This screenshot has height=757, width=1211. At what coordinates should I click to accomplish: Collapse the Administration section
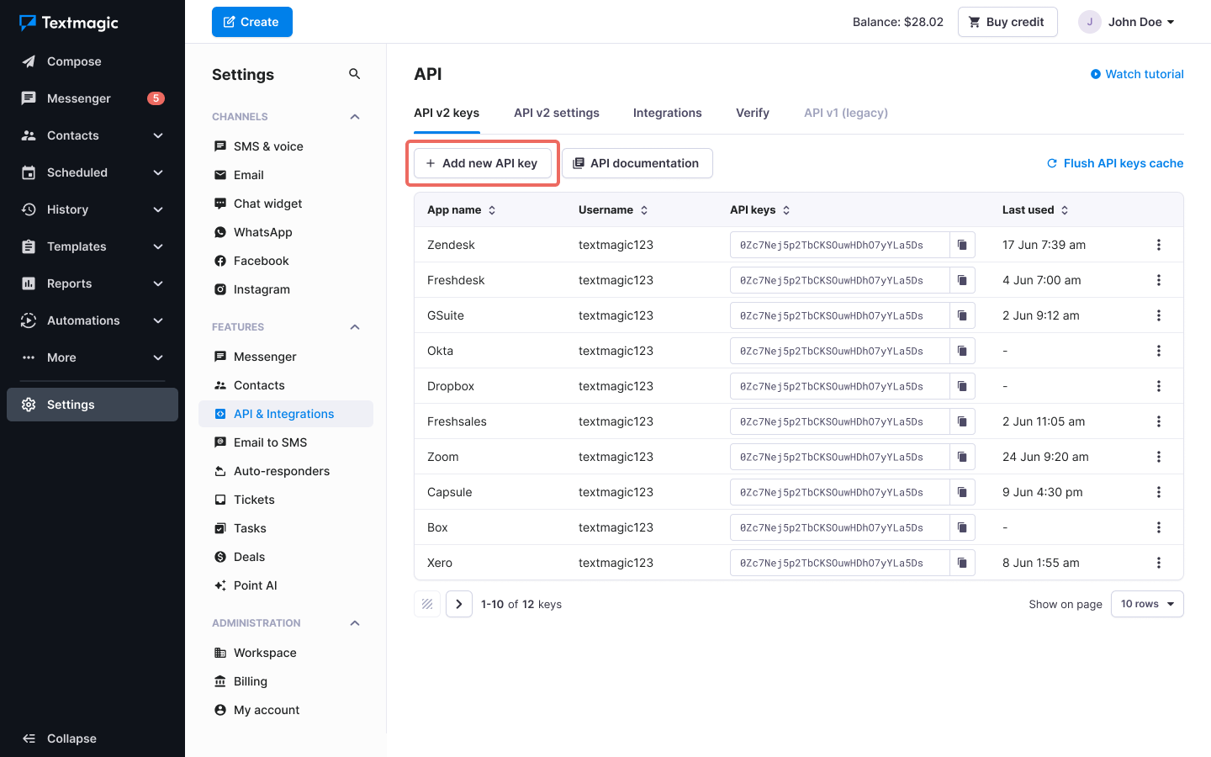(x=355, y=623)
